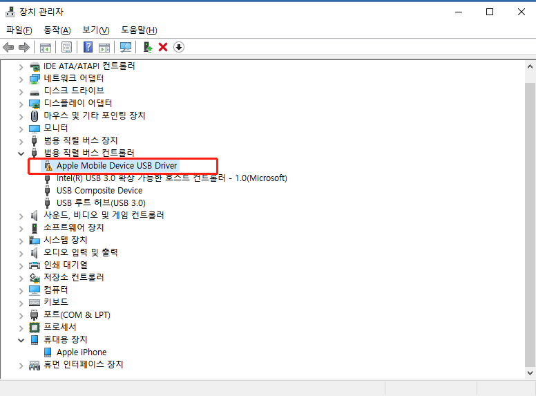536x396 pixels.
Task: Select the 휴먼 인터페이스 장치 label
Action: click(83, 364)
